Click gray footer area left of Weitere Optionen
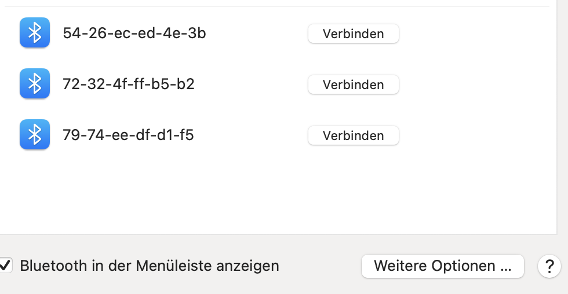The height and width of the screenshot is (294, 568). pyautogui.click(x=319, y=266)
